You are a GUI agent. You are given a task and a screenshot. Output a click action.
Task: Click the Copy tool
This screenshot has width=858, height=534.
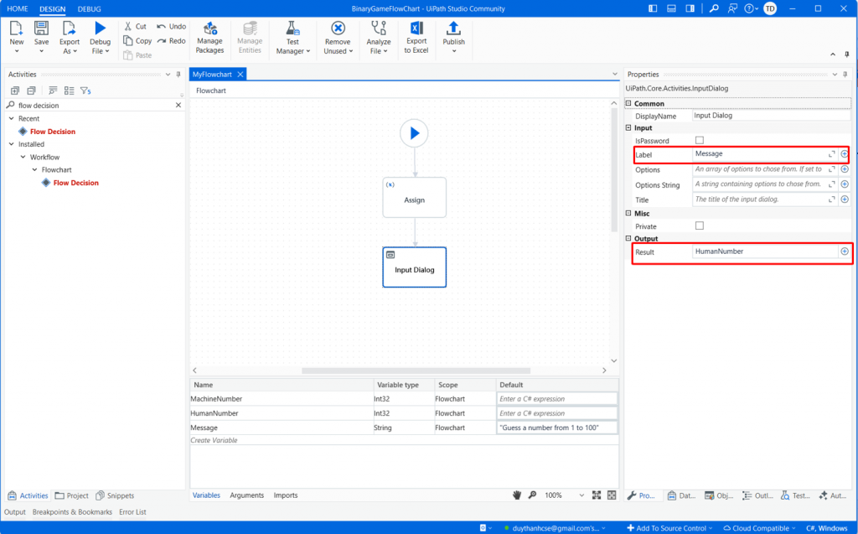tap(137, 40)
